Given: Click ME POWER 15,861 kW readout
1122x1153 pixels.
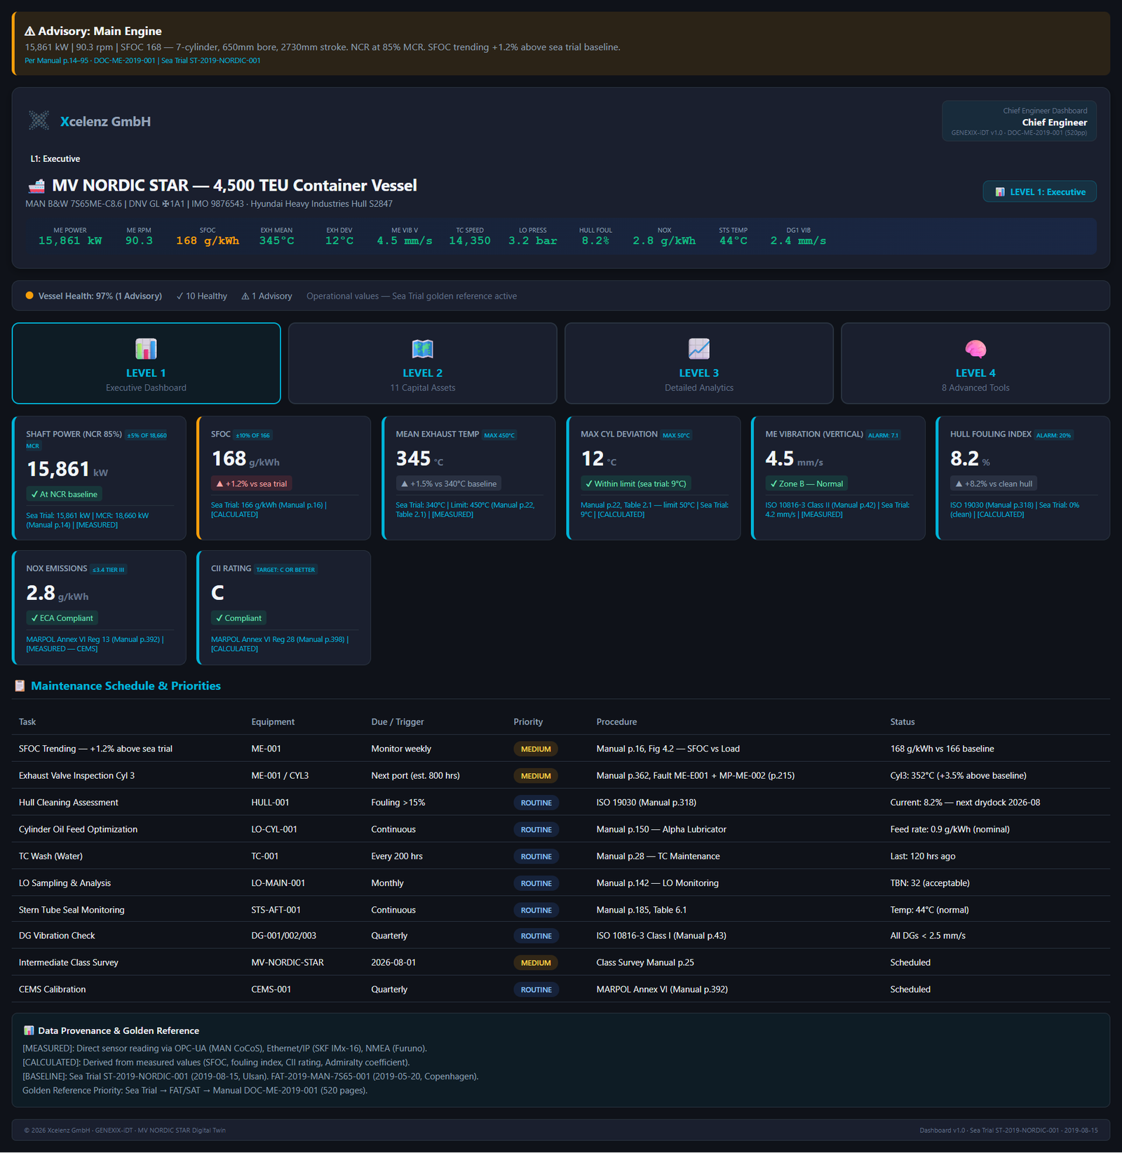Looking at the screenshot, I should 70,236.
